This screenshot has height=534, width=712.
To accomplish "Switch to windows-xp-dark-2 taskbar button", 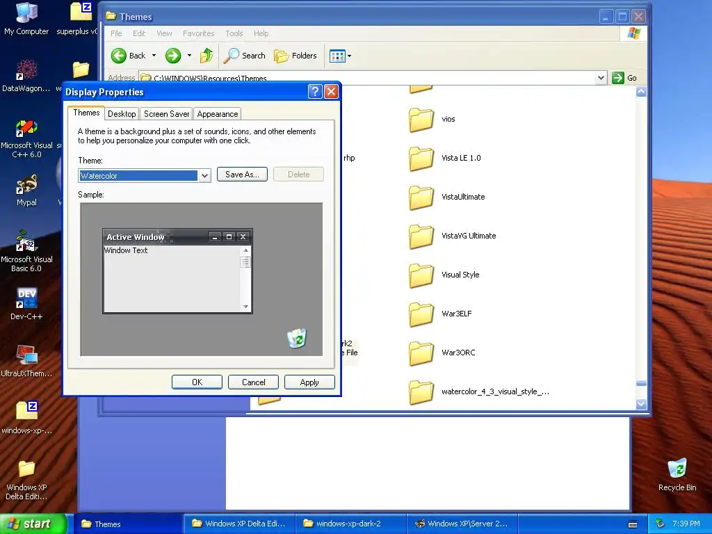I will click(x=350, y=524).
